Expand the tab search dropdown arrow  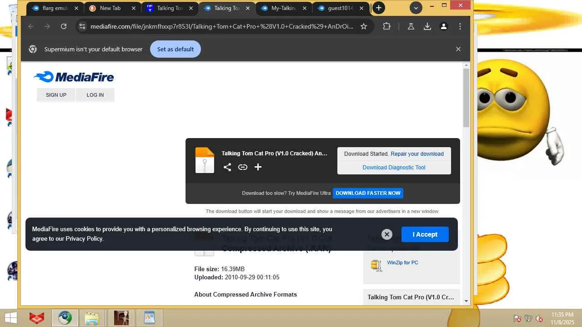click(416, 8)
